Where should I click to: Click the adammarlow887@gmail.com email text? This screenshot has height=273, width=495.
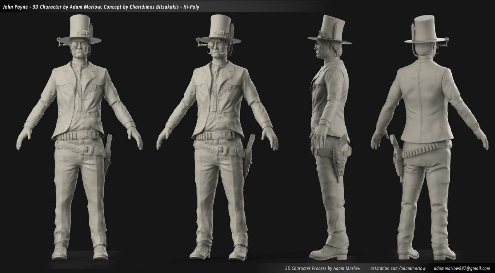(462, 268)
